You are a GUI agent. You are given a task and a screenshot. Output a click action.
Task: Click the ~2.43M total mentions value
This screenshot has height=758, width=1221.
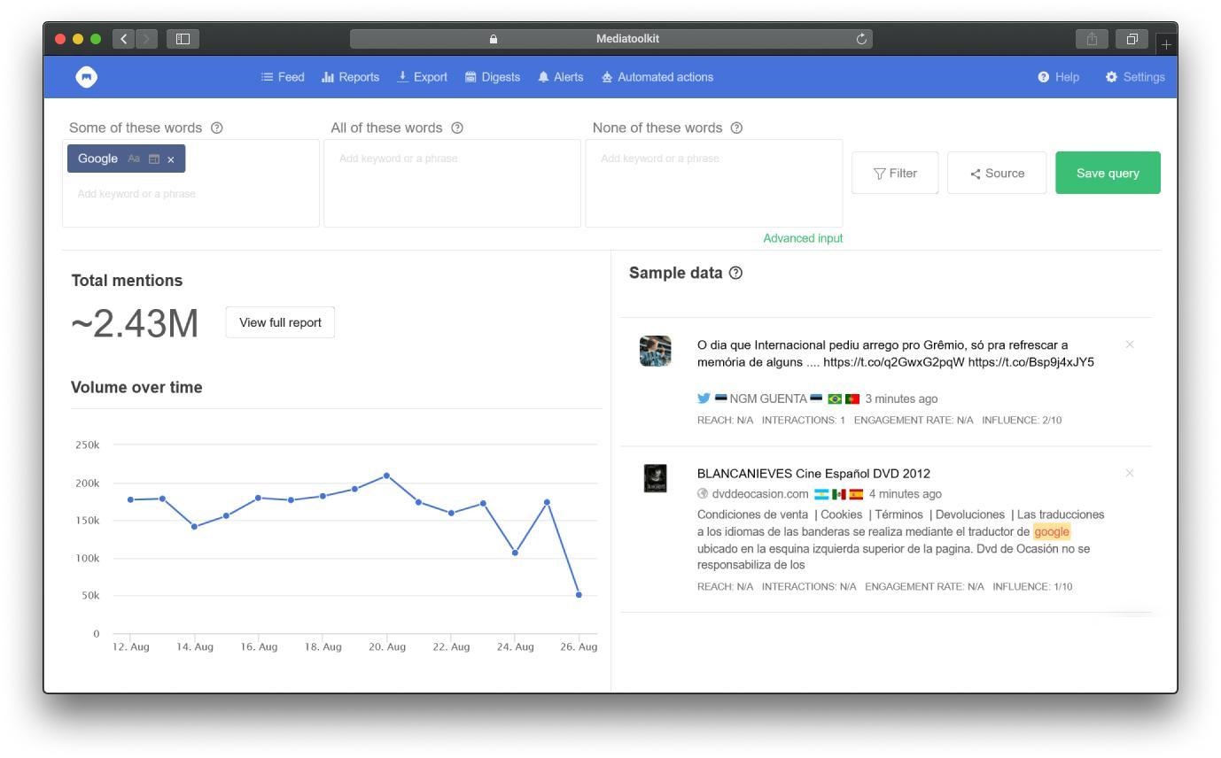pos(135,324)
